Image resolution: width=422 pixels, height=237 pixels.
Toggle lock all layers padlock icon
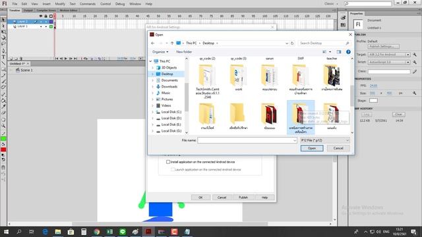(x=45, y=16)
